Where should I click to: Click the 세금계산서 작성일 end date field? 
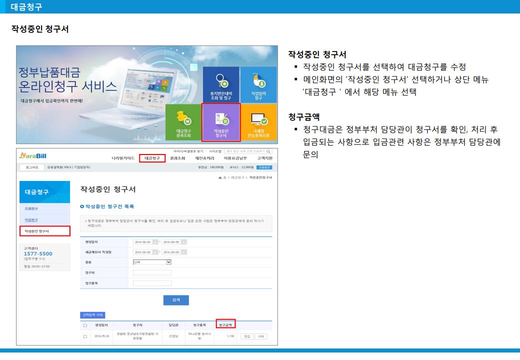(171, 252)
